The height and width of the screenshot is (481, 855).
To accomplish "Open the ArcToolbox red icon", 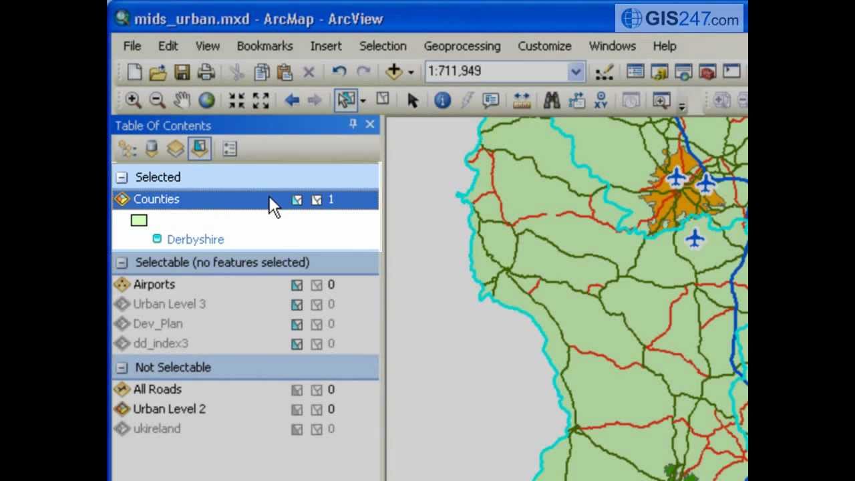I will pos(708,71).
